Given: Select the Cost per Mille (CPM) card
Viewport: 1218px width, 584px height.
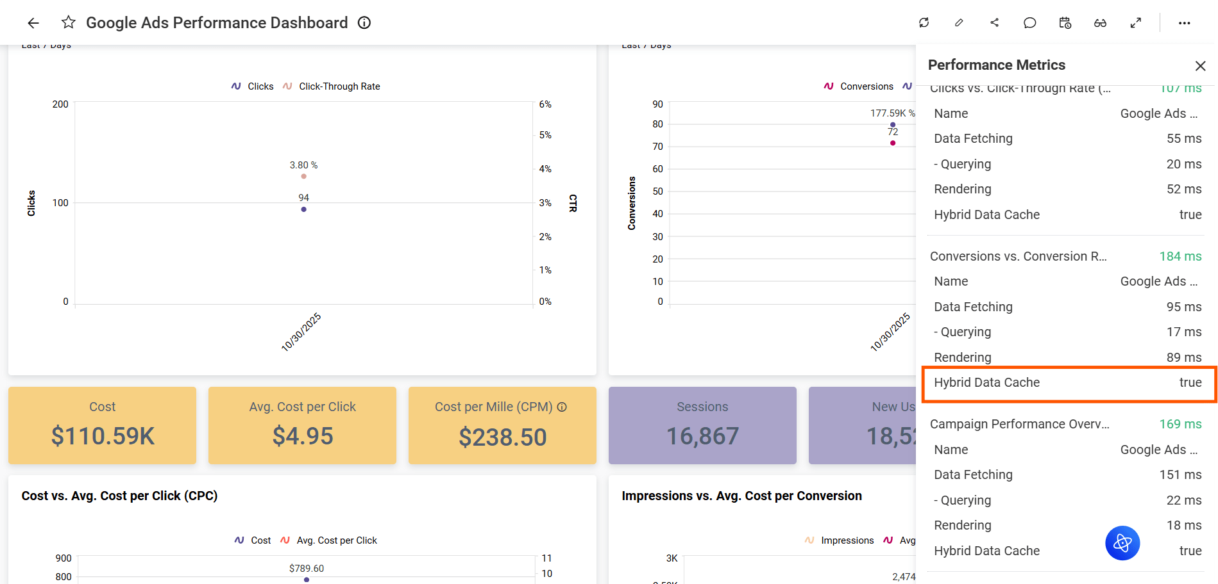Looking at the screenshot, I should point(502,425).
